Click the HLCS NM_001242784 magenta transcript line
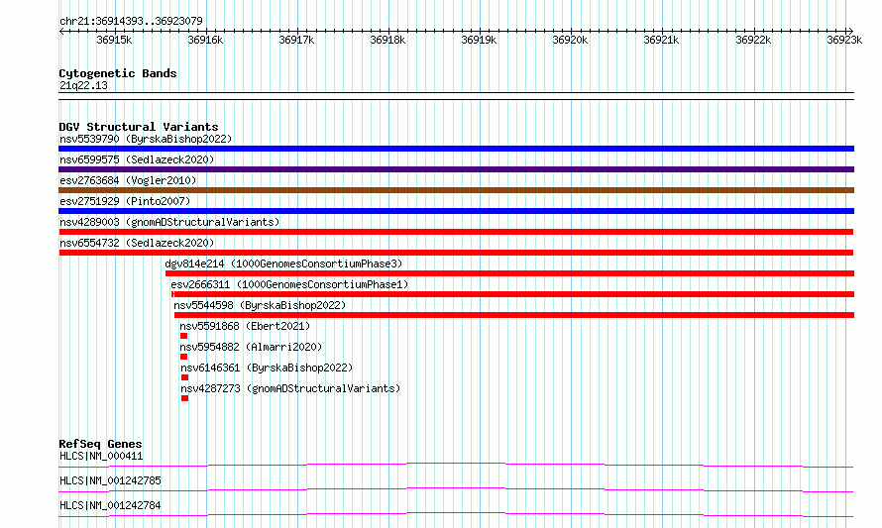Screen dimensions: 882x528 (x=456, y=514)
